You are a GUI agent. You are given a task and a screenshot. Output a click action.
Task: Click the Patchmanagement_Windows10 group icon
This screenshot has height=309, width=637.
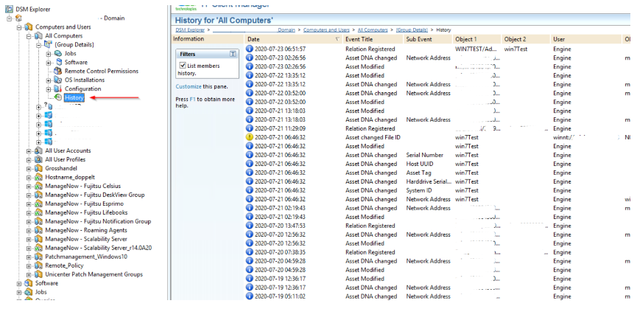[x=38, y=257]
